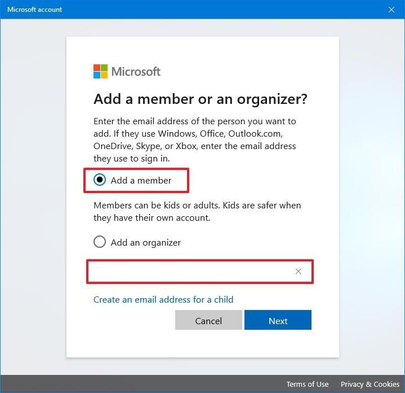Click the email address input field

click(199, 272)
